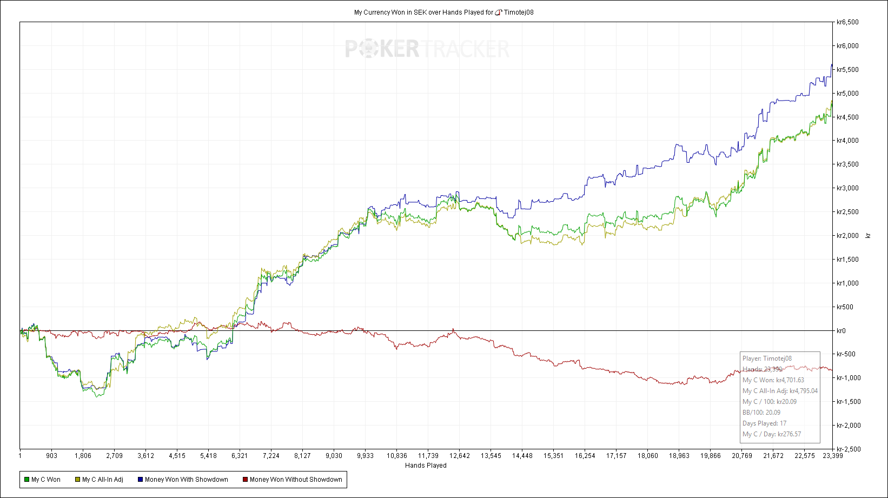Click the kr6,500 tick on y-axis
This screenshot has height=498, width=888.
pos(847,22)
